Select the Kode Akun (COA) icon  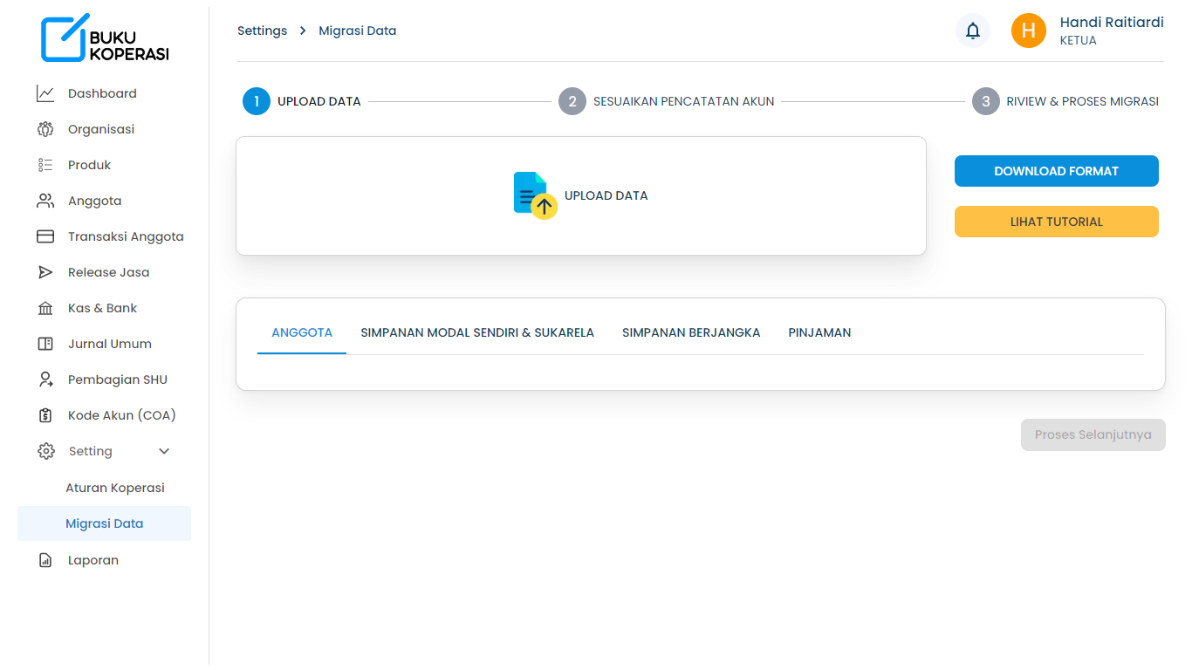[x=45, y=414]
